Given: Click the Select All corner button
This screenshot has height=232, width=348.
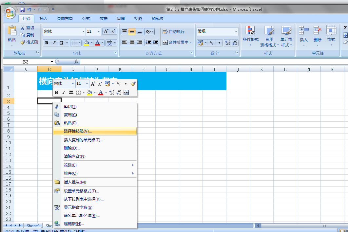Looking at the screenshot, I should 9,69.
